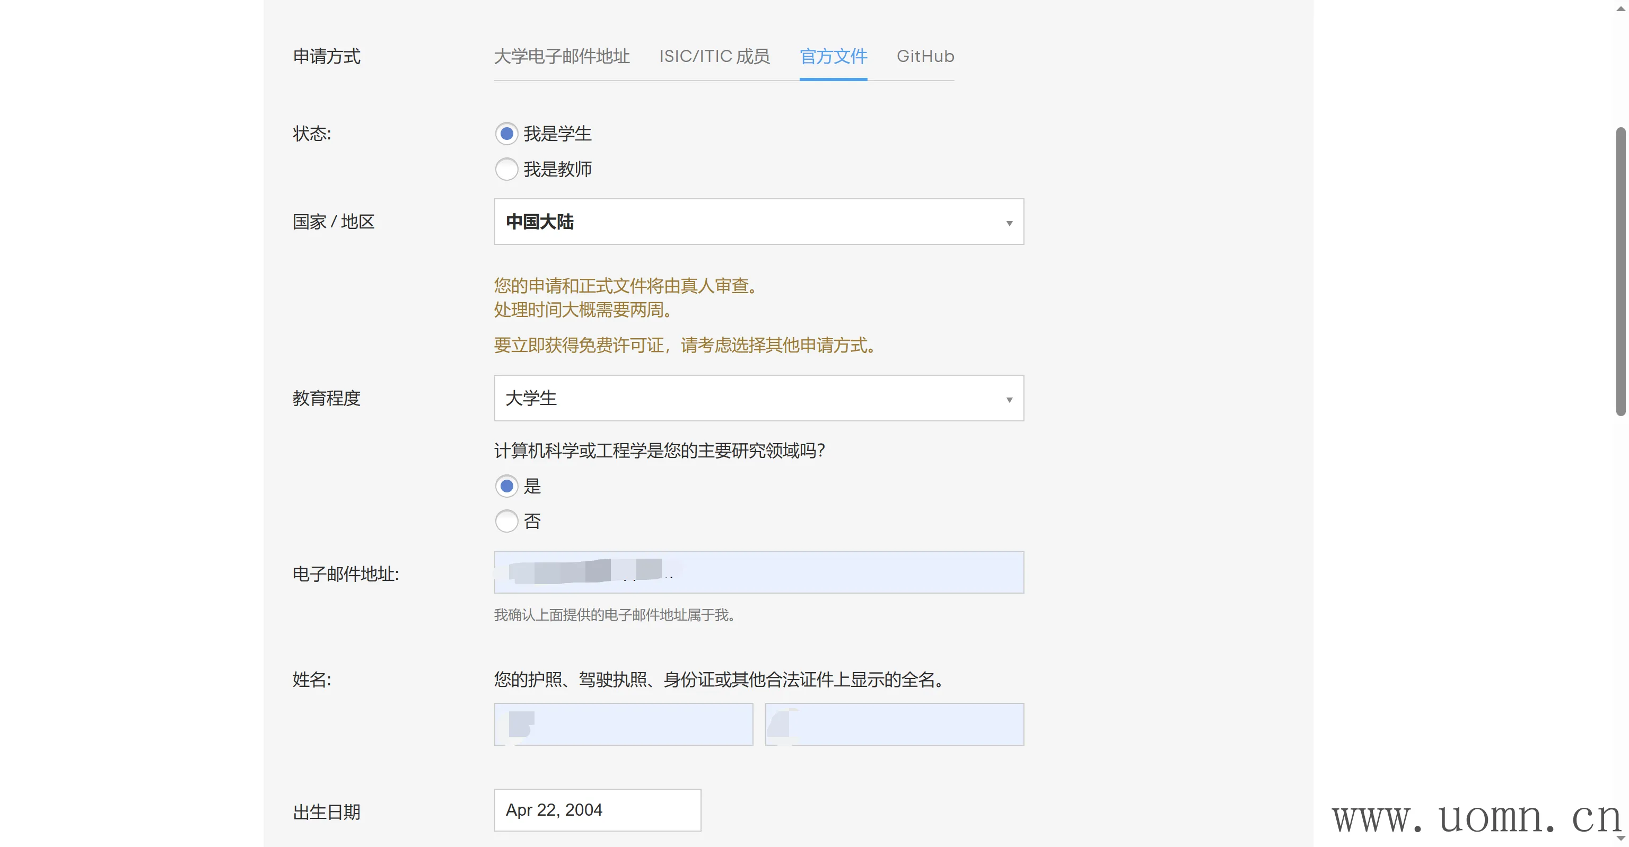Click arrow icon on 大学生 dropdown
The image size is (1629, 847).
pyautogui.click(x=1009, y=400)
